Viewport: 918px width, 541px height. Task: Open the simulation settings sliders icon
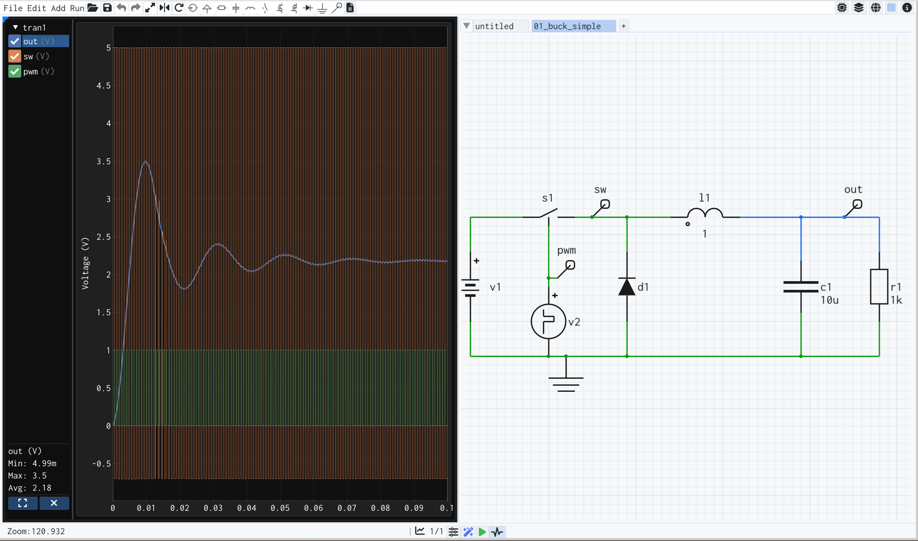coord(453,532)
